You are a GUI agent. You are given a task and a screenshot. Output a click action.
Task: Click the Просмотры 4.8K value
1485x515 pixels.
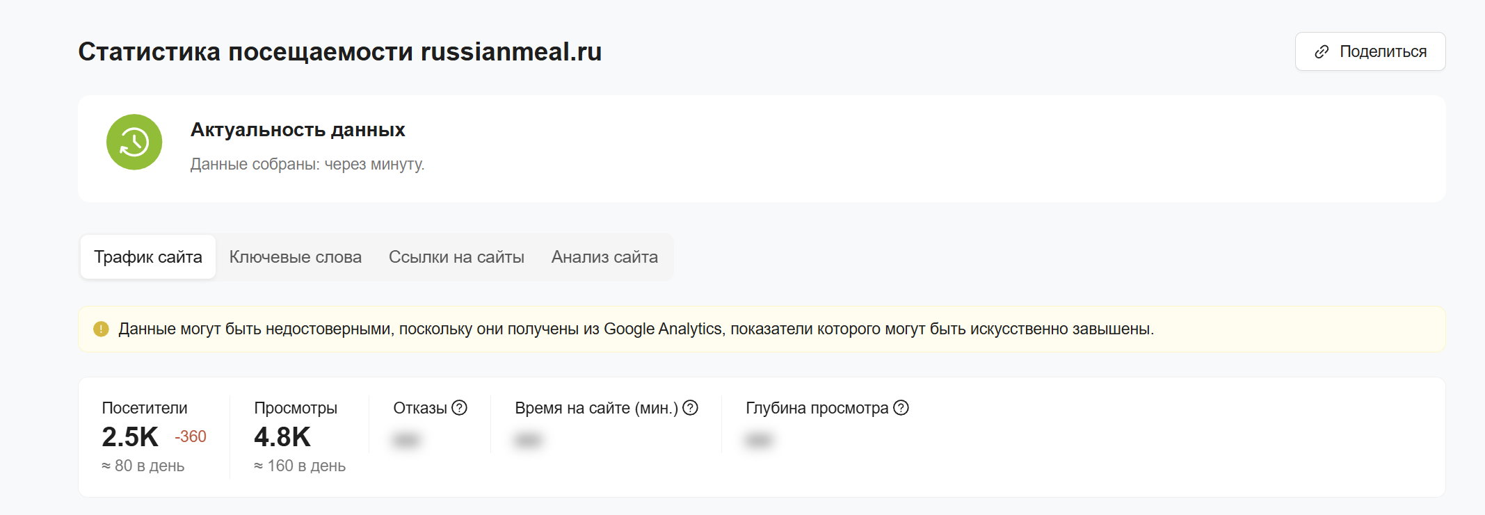point(282,437)
